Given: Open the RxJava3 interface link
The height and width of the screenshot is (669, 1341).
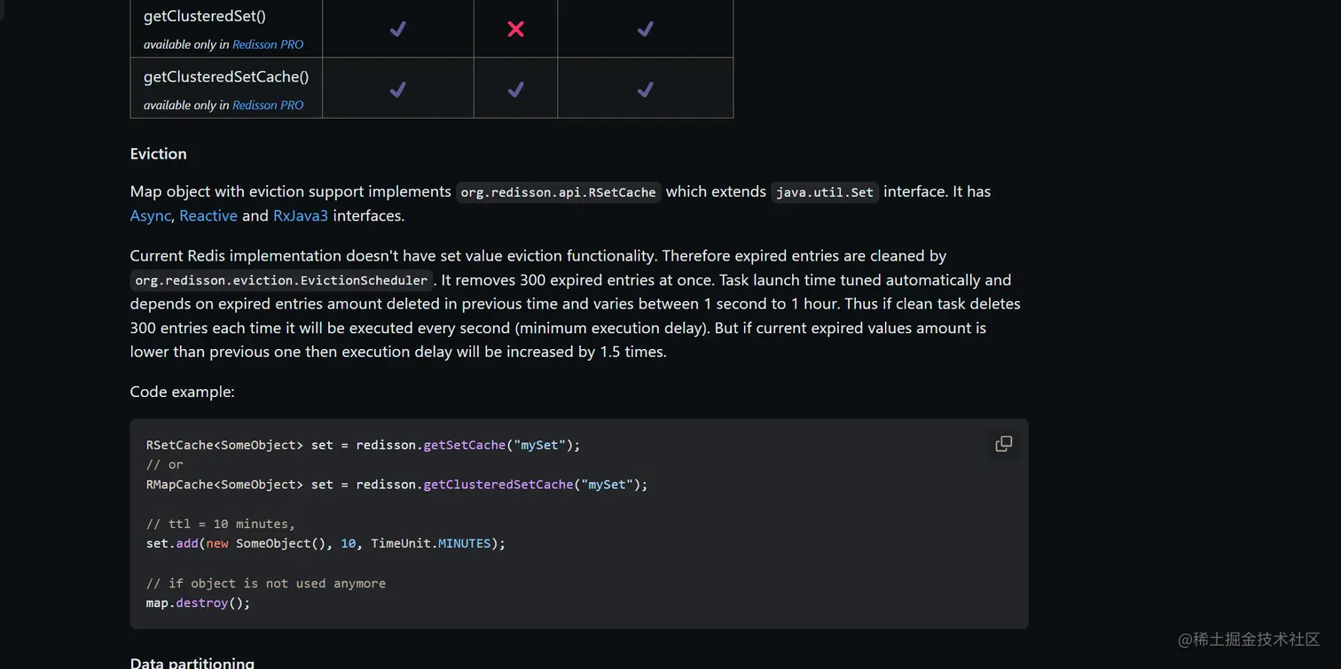Looking at the screenshot, I should pos(301,215).
